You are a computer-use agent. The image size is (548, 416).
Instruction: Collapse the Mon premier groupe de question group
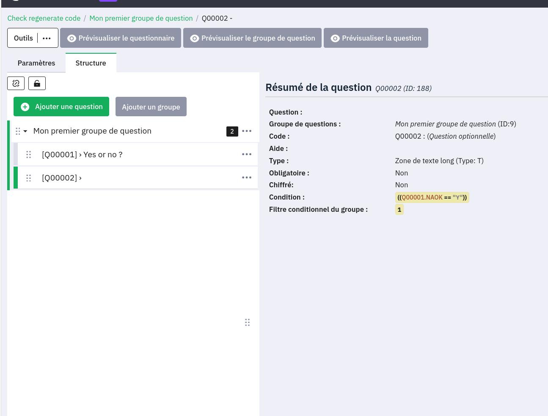25,131
